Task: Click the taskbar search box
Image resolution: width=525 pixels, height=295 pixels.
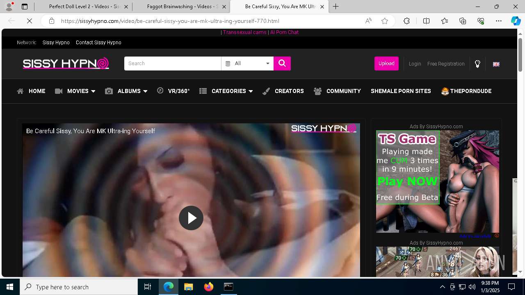Action: [x=79, y=287]
